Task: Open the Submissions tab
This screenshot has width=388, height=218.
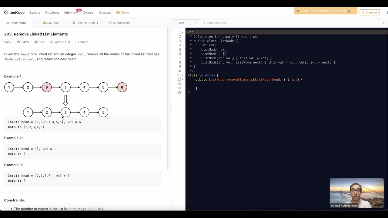Action: 119,23
